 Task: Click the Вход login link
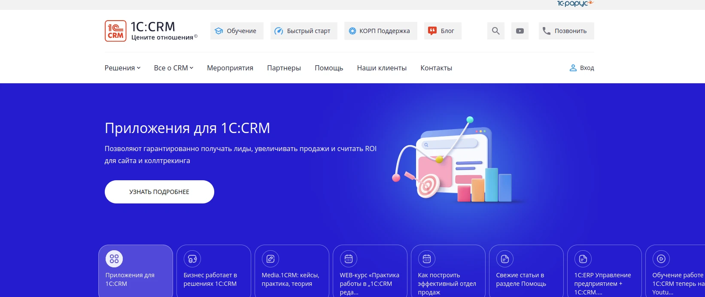coord(582,68)
